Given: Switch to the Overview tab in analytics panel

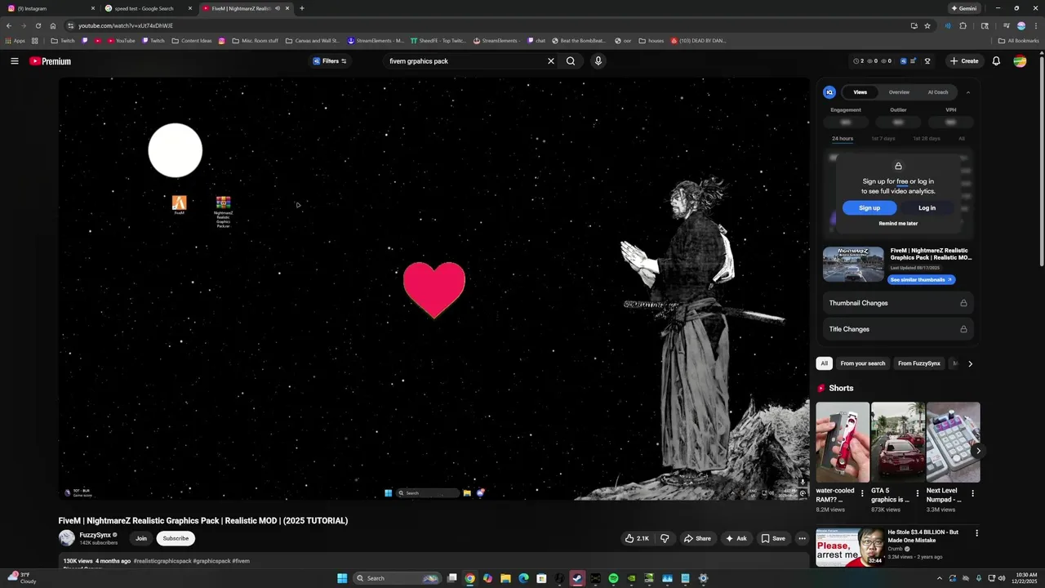Looking at the screenshot, I should (x=899, y=92).
